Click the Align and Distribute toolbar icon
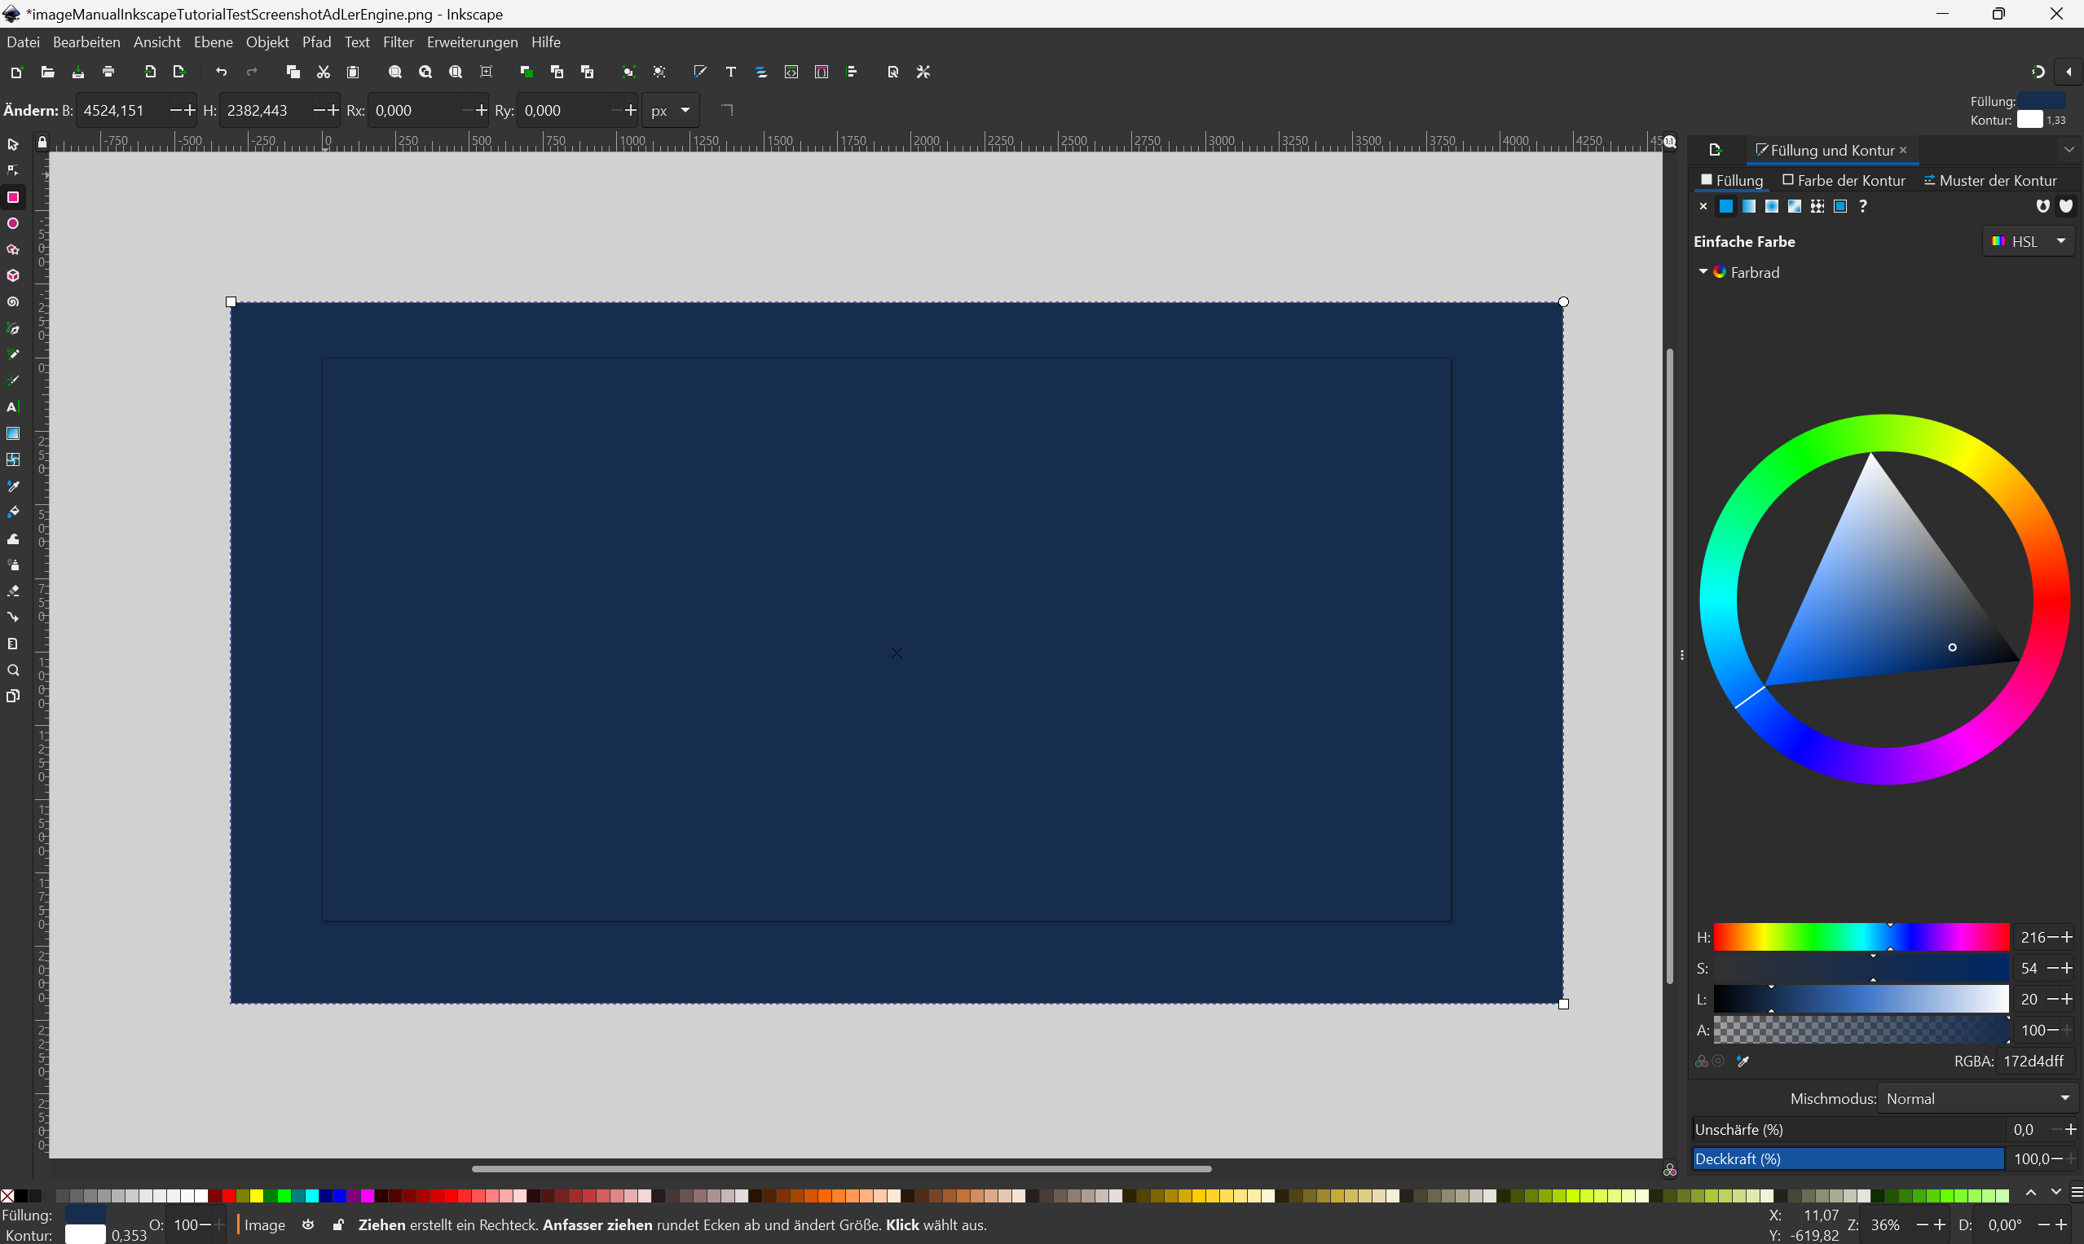2084x1244 pixels. tap(852, 72)
